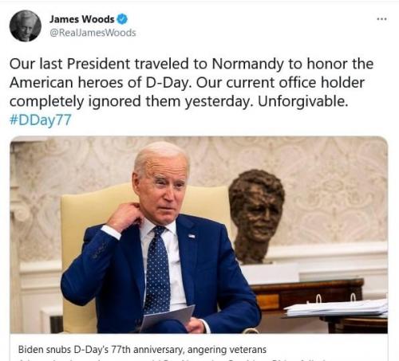Image resolution: width=399 pixels, height=361 pixels.
Task: Open the James Woods display name link
Action: coord(82,19)
